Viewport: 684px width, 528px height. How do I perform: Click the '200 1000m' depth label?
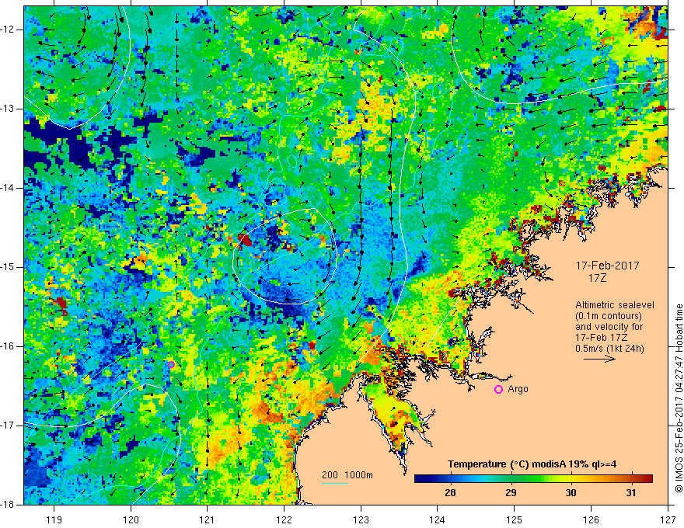click(347, 475)
